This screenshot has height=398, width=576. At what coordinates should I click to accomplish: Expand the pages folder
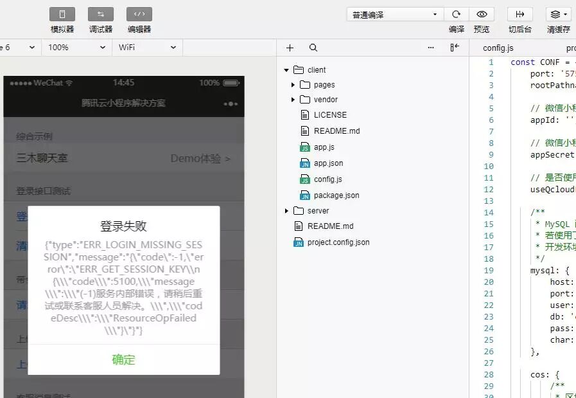click(293, 85)
